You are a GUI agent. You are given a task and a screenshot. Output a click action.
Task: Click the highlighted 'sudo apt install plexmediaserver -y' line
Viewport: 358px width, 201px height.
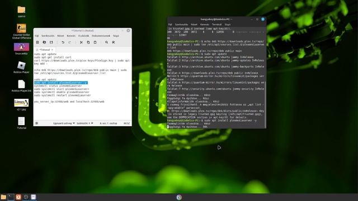pyautogui.click(x=61, y=83)
